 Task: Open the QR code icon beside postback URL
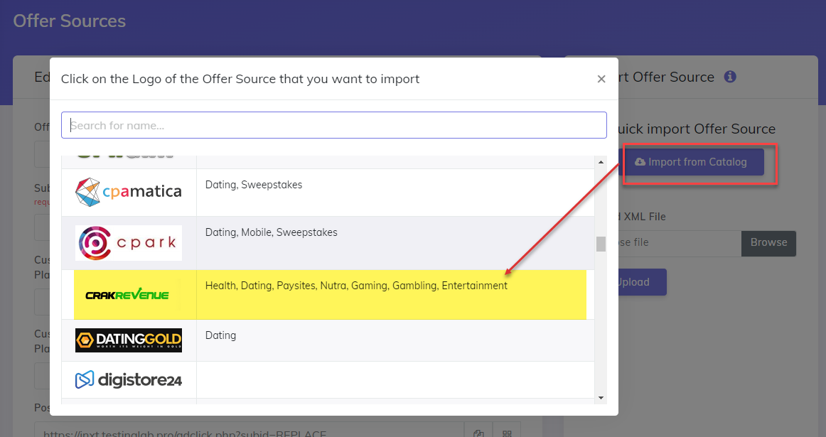click(507, 432)
